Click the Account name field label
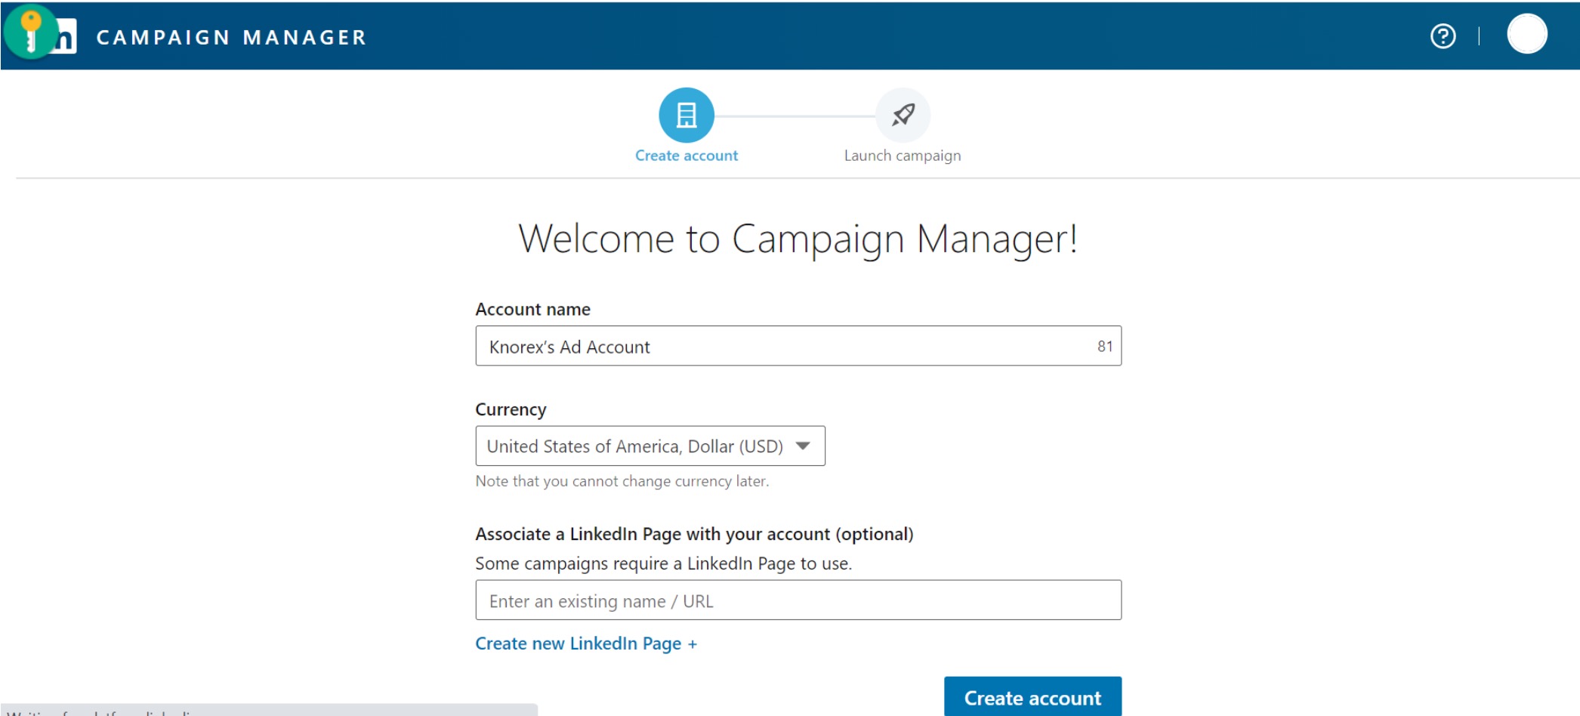This screenshot has width=1580, height=716. click(532, 310)
